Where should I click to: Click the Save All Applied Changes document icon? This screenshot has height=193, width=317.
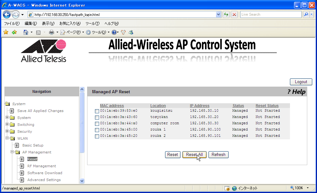[x=12, y=111]
